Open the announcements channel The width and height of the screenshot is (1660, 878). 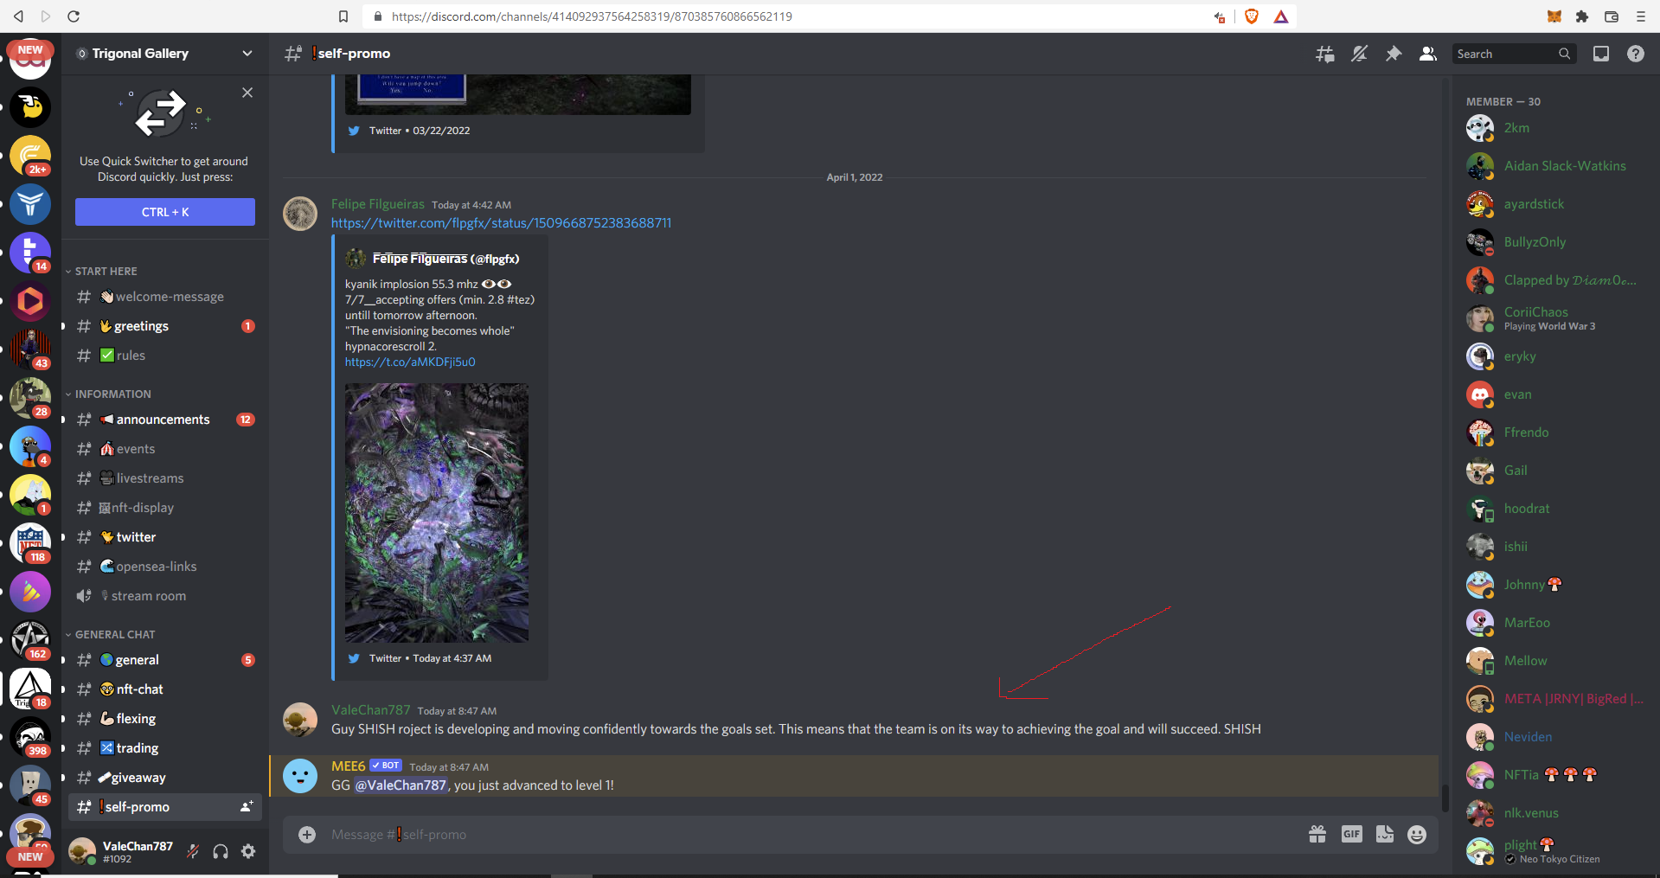pyautogui.click(x=164, y=420)
